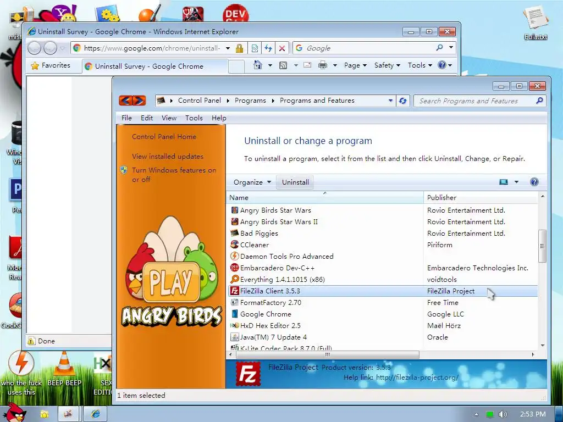This screenshot has width=563, height=422.
Task: Click the Google Chrome program icon
Action: coord(234,314)
